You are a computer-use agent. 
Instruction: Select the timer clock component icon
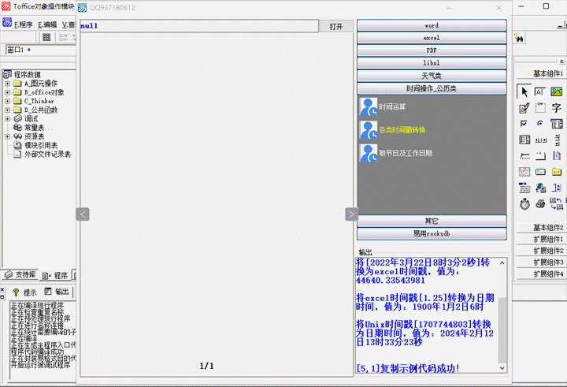point(524,203)
